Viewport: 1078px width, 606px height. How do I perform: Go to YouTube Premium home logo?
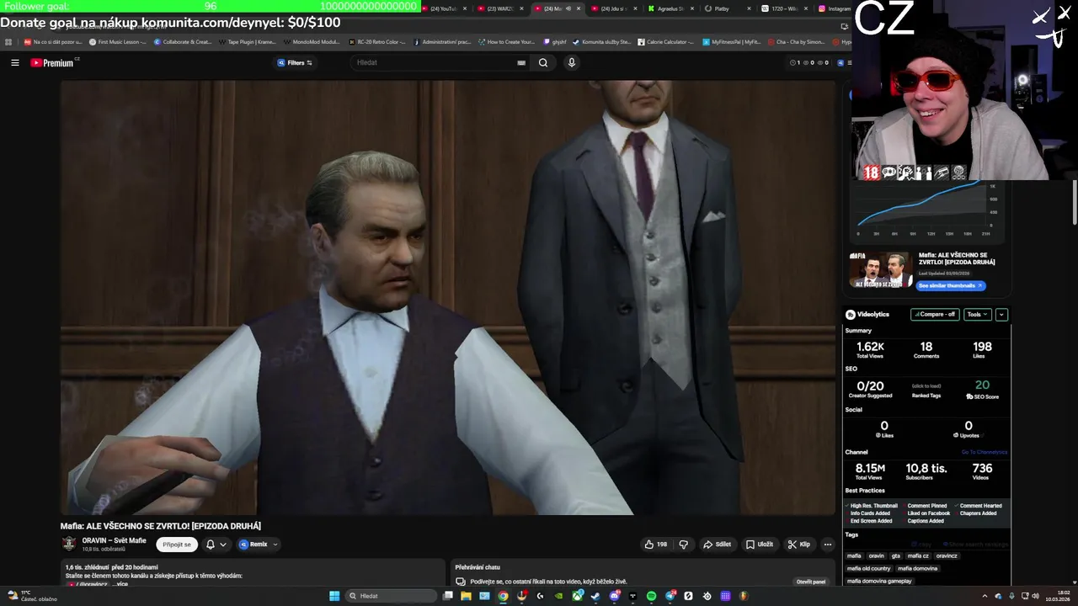pyautogui.click(x=53, y=62)
